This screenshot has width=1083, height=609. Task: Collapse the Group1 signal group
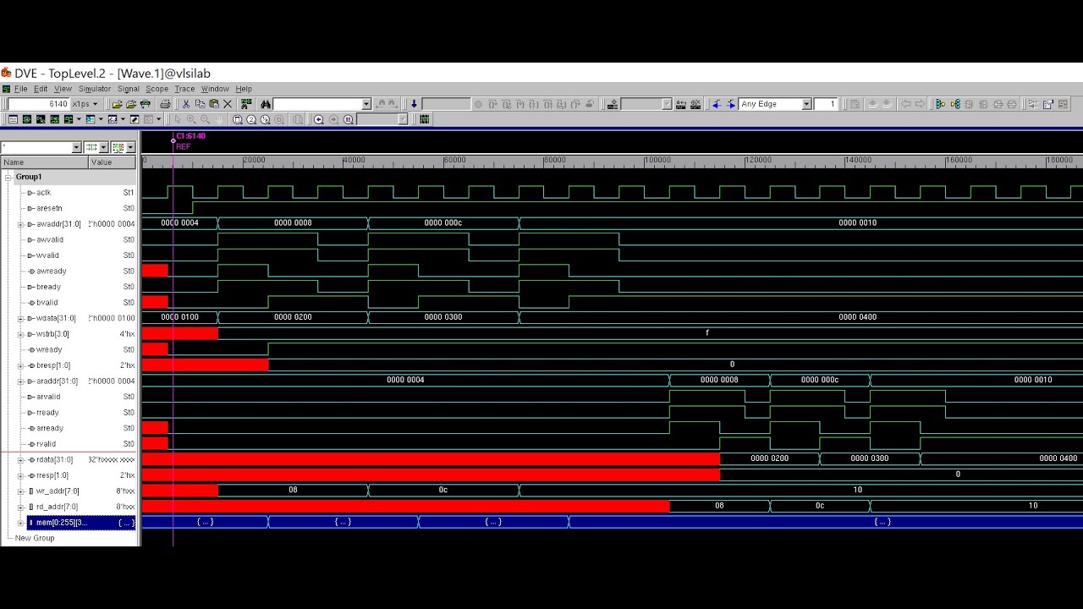[8, 177]
